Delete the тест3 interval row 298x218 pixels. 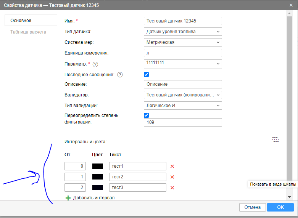point(172,188)
